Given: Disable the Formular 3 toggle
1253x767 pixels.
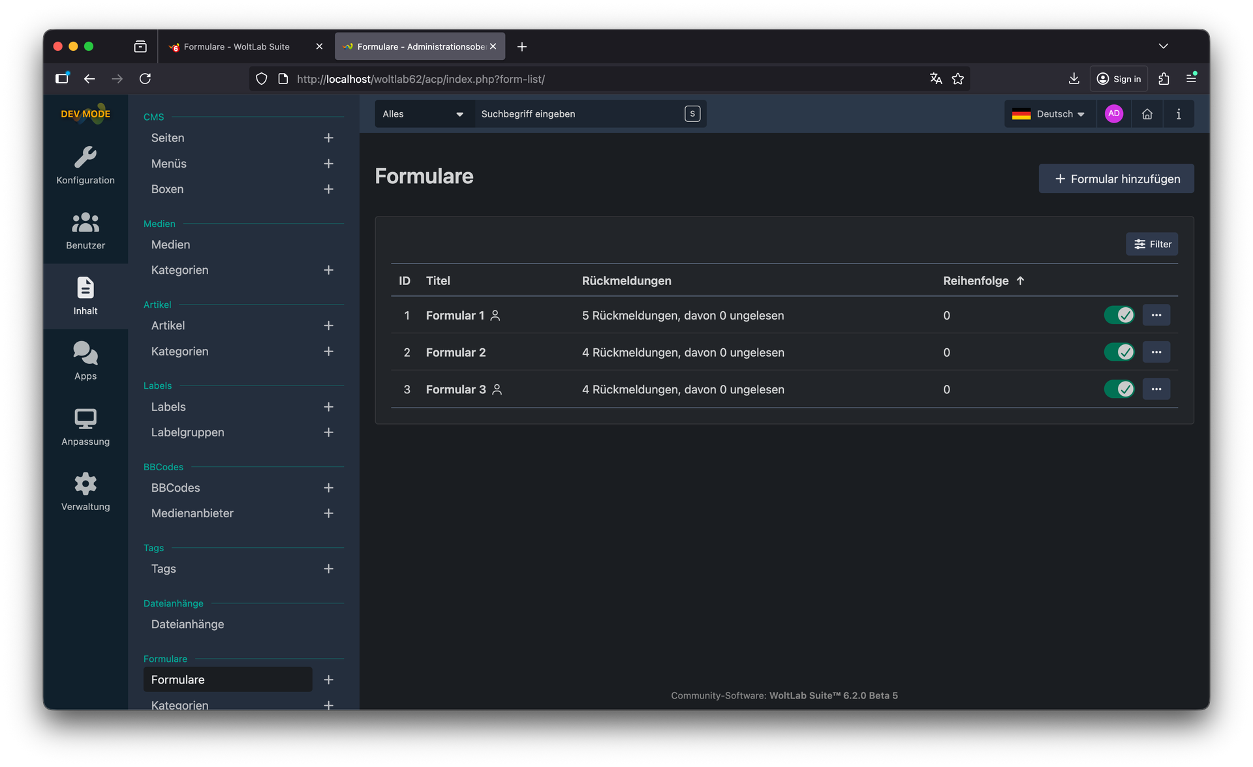Looking at the screenshot, I should click(x=1119, y=389).
